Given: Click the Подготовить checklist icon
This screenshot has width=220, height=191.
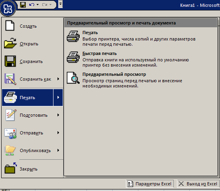Looking at the screenshot, I should 11,115.
